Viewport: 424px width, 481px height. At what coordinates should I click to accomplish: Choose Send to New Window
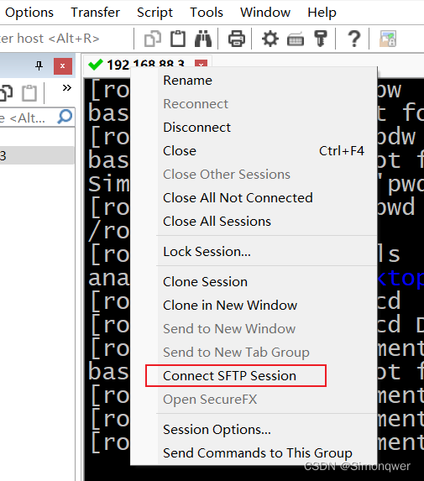click(x=254, y=329)
